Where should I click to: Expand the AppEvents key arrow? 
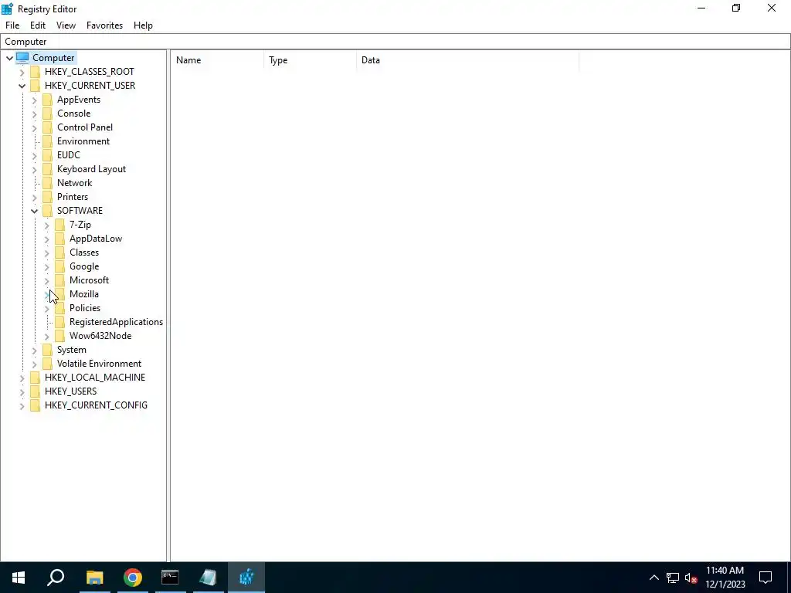pos(34,100)
